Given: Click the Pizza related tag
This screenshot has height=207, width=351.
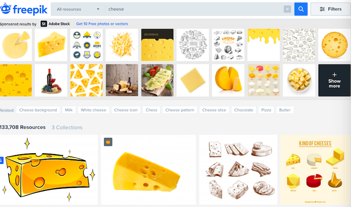Looking at the screenshot, I should 266,110.
